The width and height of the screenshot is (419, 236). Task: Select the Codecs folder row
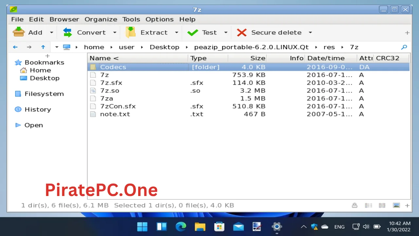pos(248,67)
